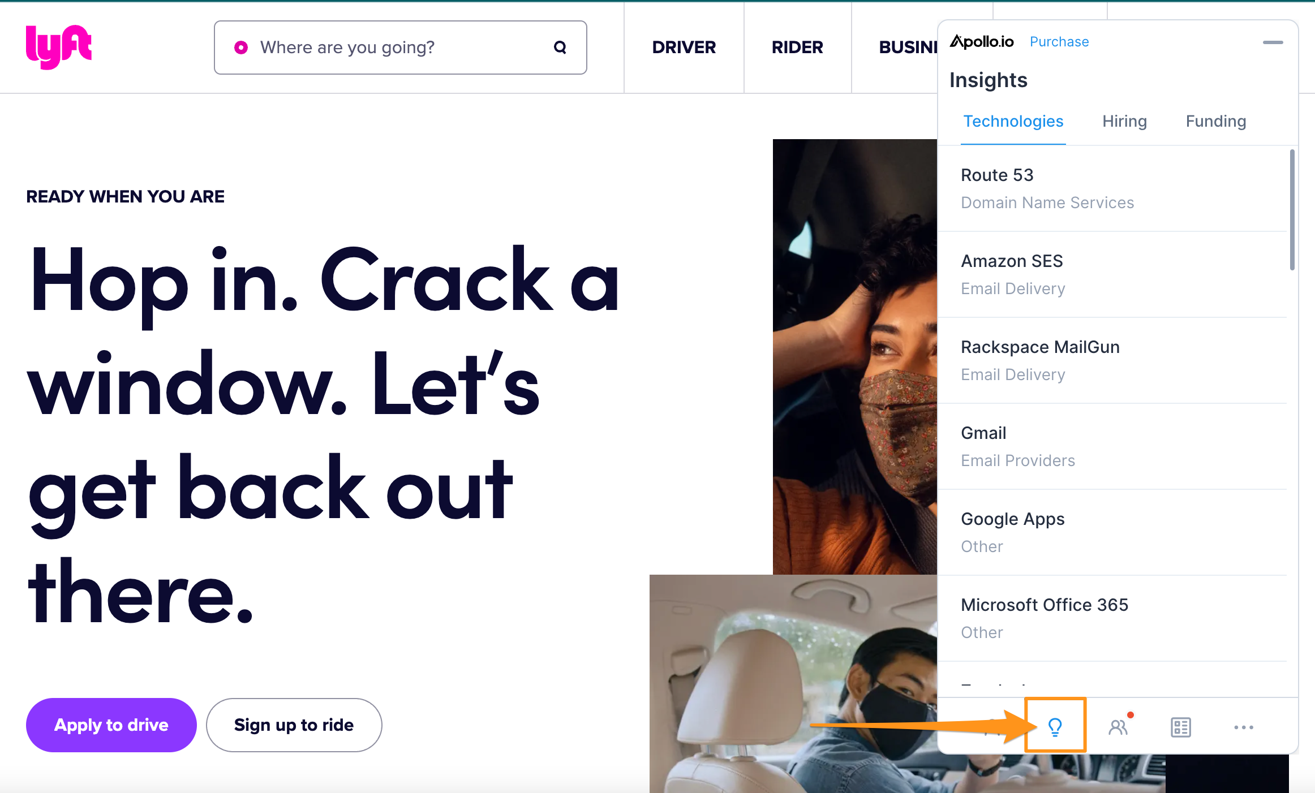Click Sign up to ride button
This screenshot has height=793, width=1315.
[x=294, y=725]
